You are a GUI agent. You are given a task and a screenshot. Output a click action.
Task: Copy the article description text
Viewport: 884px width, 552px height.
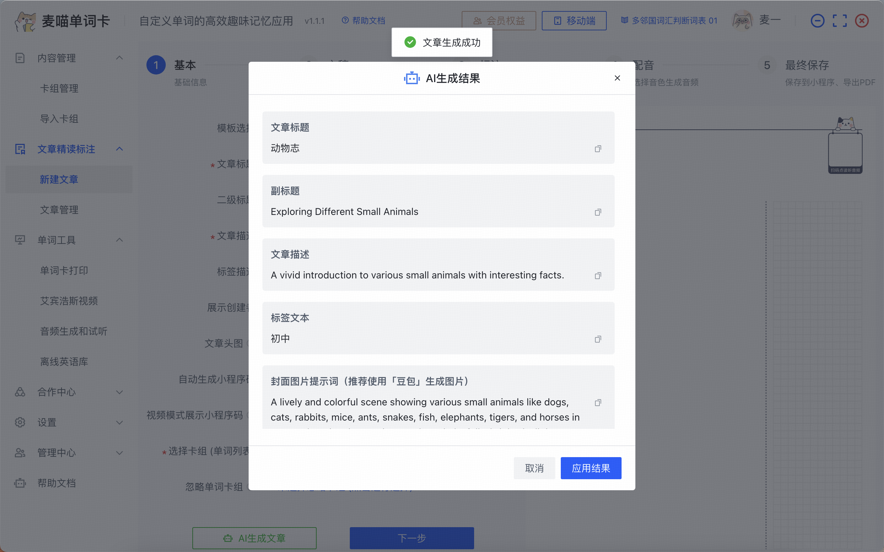(x=598, y=276)
